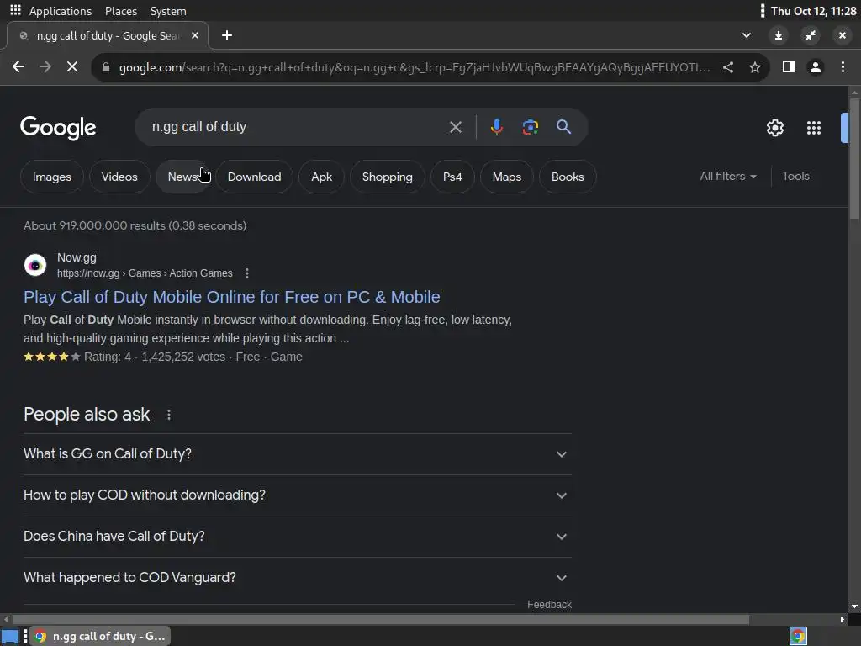Click the horizontal scrollbar thumb
The image size is (861, 646).
coord(381,620)
